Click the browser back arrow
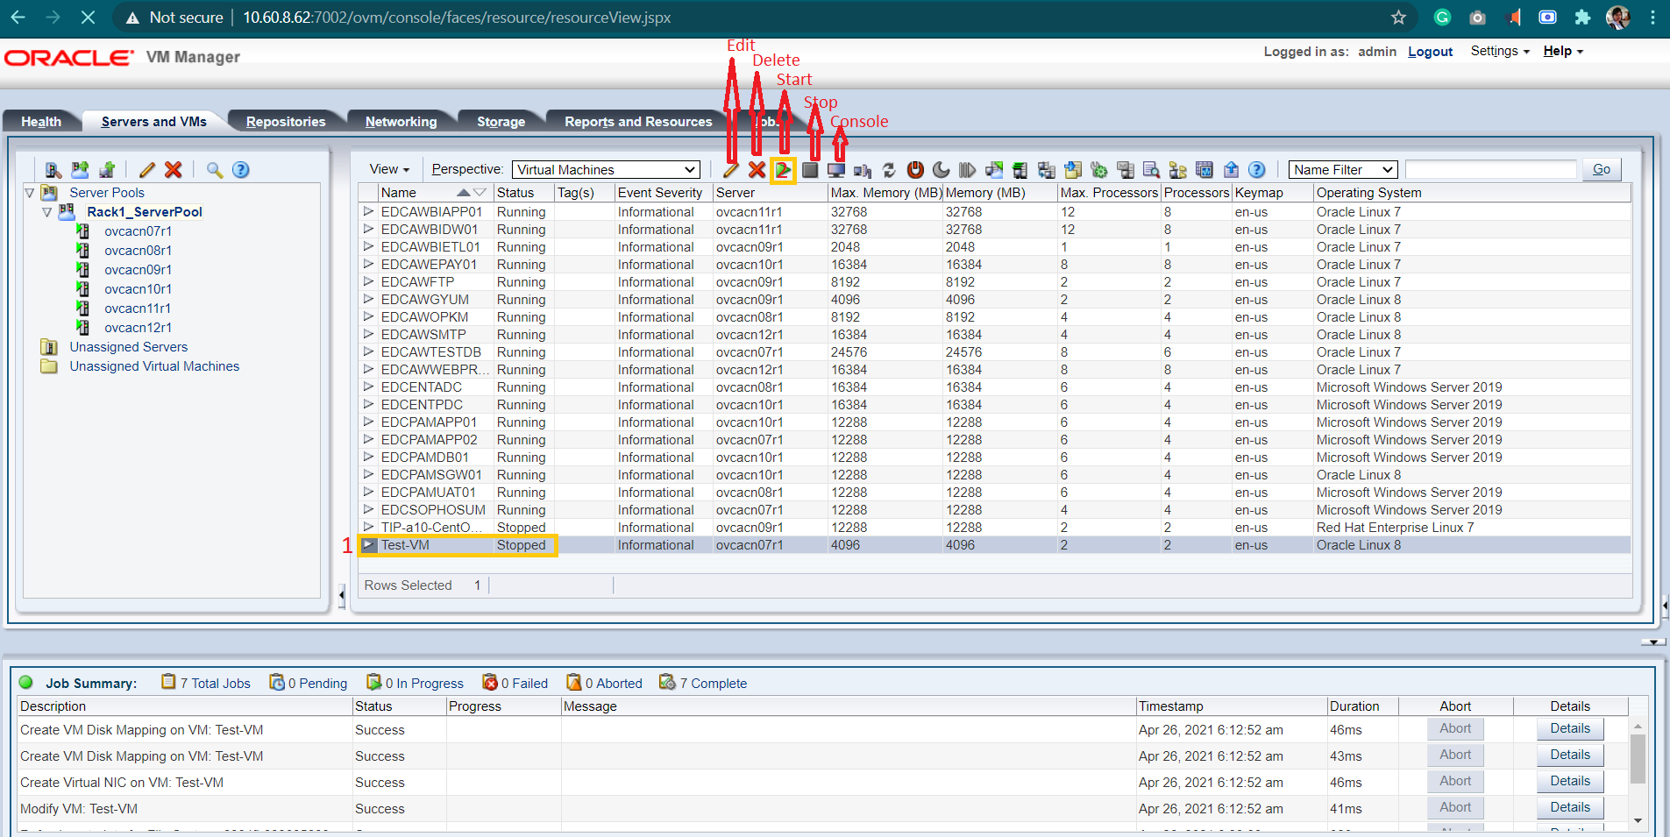This screenshot has width=1670, height=837. tap(18, 18)
